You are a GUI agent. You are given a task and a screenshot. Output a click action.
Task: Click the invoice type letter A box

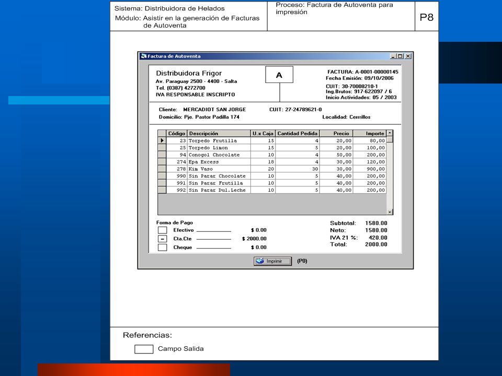click(x=279, y=75)
